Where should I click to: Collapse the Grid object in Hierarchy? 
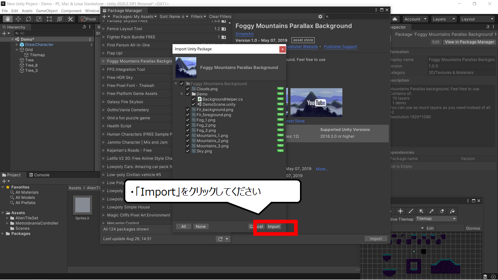click(x=17, y=50)
